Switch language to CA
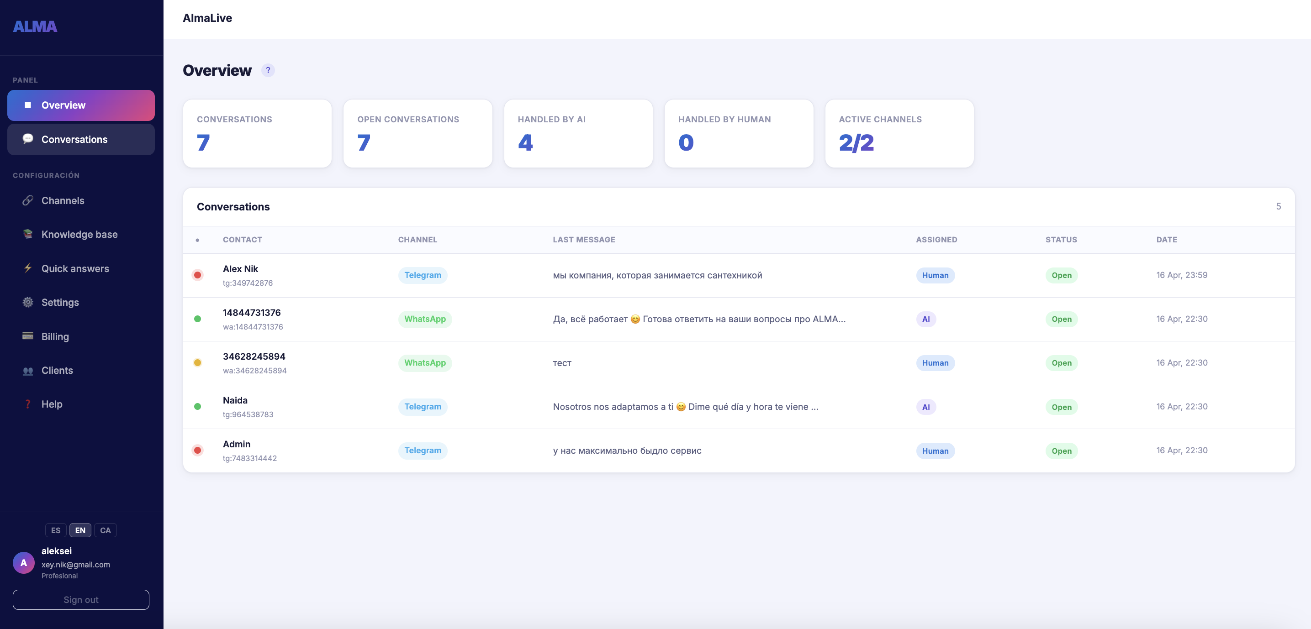 point(106,530)
